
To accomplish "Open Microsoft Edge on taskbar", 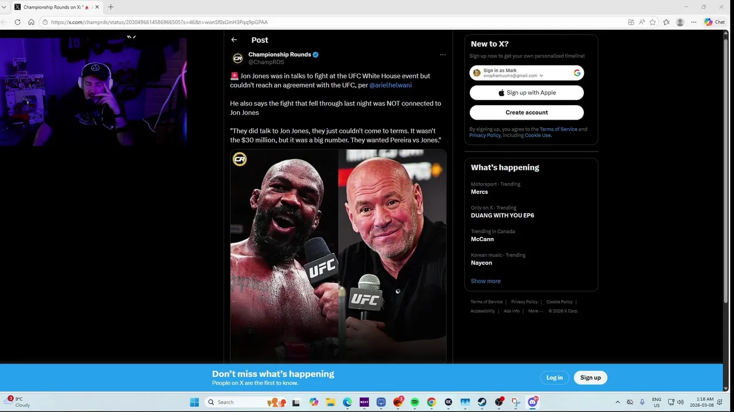I will (348, 402).
